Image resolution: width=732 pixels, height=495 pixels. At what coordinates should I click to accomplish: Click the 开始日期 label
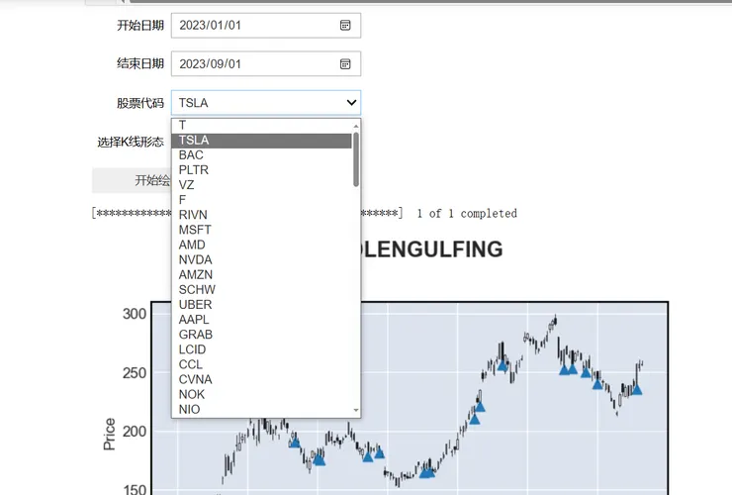[140, 25]
